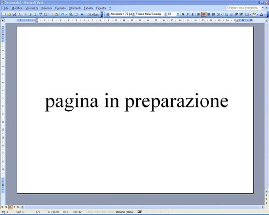Viewport: 269px width, 215px height.
Task: Click the 'Italiano (Italia' language indicator
Action: pos(124,212)
